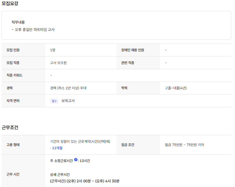Click the 관련 직종 label
Image resolution: width=235 pixels, height=187 pixels.
coord(127,63)
